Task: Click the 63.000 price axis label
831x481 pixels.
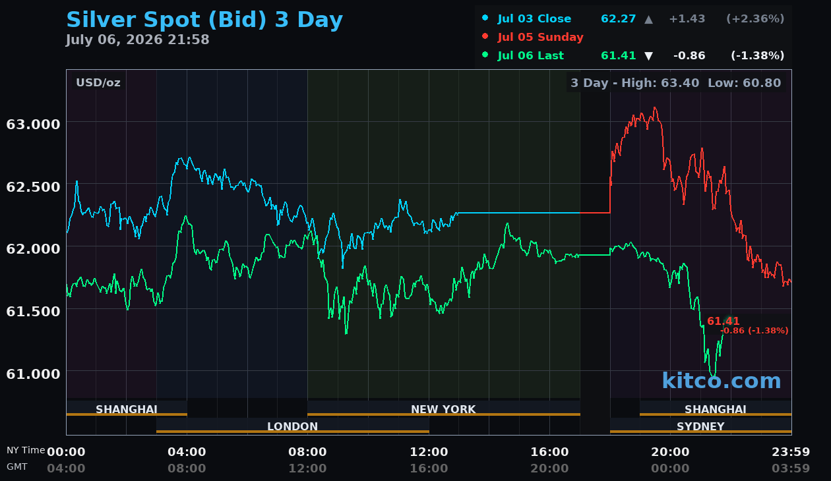Action: point(33,125)
